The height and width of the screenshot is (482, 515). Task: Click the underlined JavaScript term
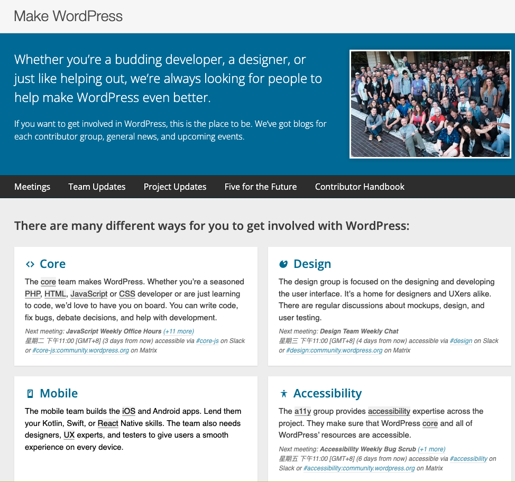pos(89,294)
